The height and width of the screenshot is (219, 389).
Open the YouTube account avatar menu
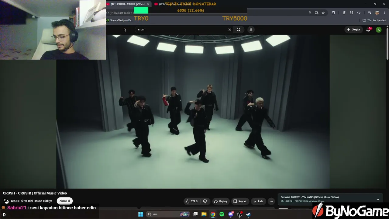point(378,30)
